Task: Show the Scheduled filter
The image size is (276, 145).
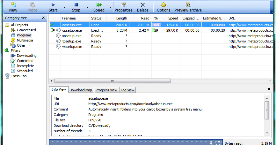Action: [25, 71]
